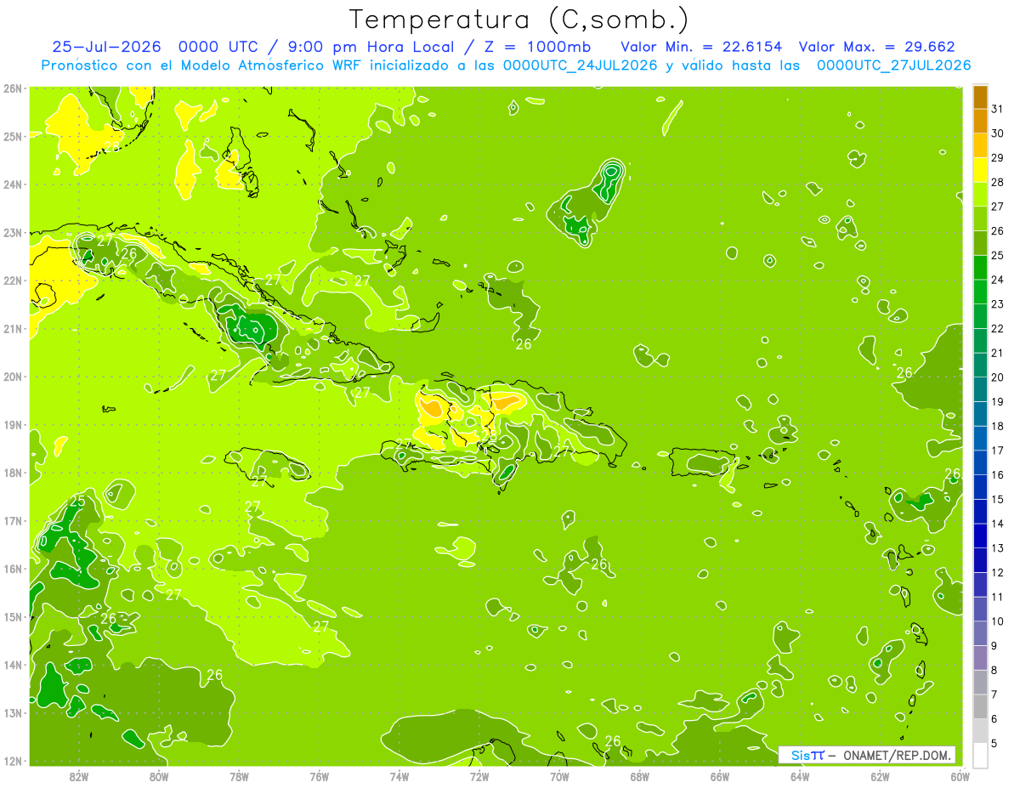Click the white swatch below legend 5

tap(980, 756)
